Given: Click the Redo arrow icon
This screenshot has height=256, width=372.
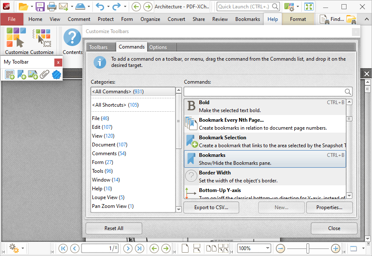Looking at the screenshot, I should coord(117,7).
